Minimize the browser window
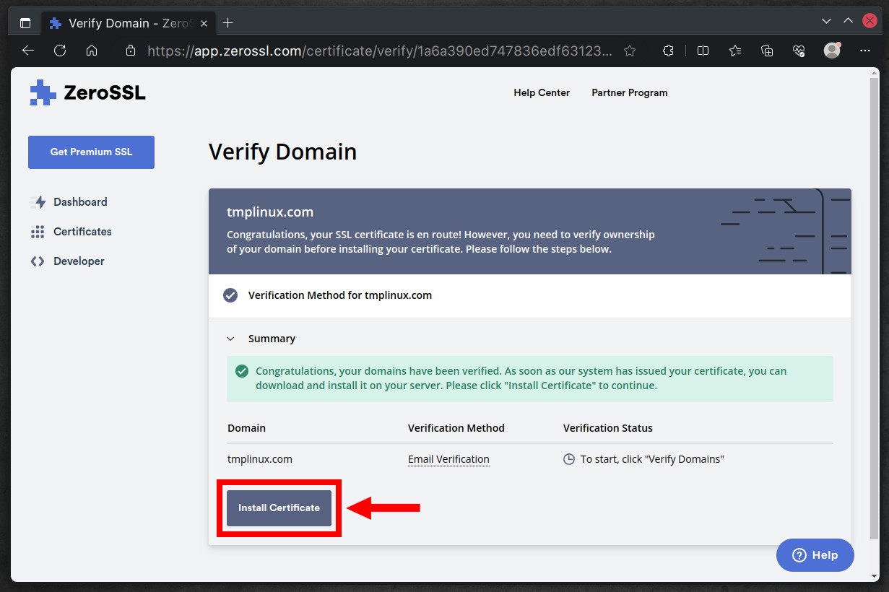 tap(828, 21)
